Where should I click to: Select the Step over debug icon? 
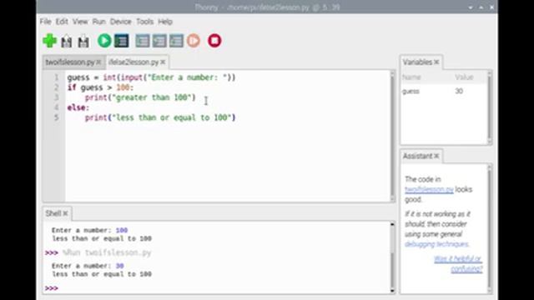pos(143,41)
